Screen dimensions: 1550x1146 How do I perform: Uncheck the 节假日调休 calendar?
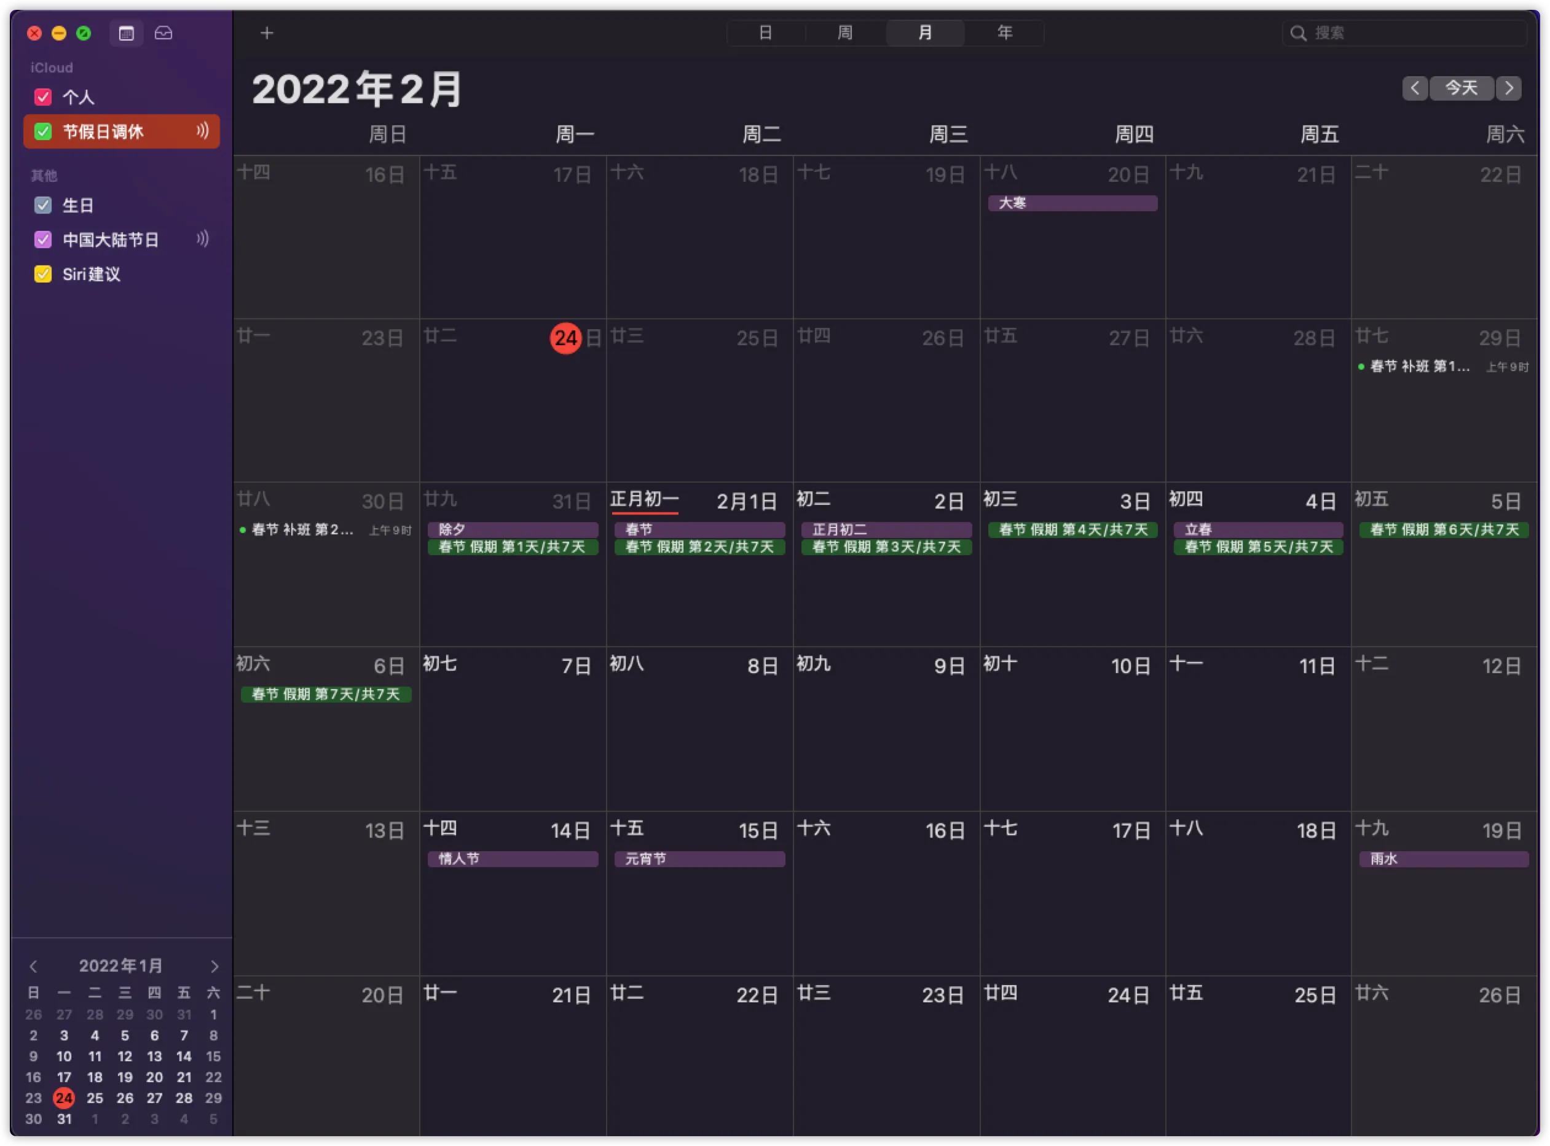point(43,131)
